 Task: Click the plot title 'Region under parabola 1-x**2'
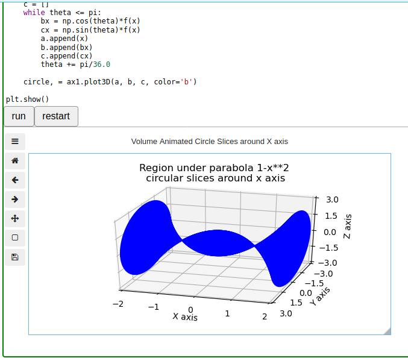click(x=214, y=168)
